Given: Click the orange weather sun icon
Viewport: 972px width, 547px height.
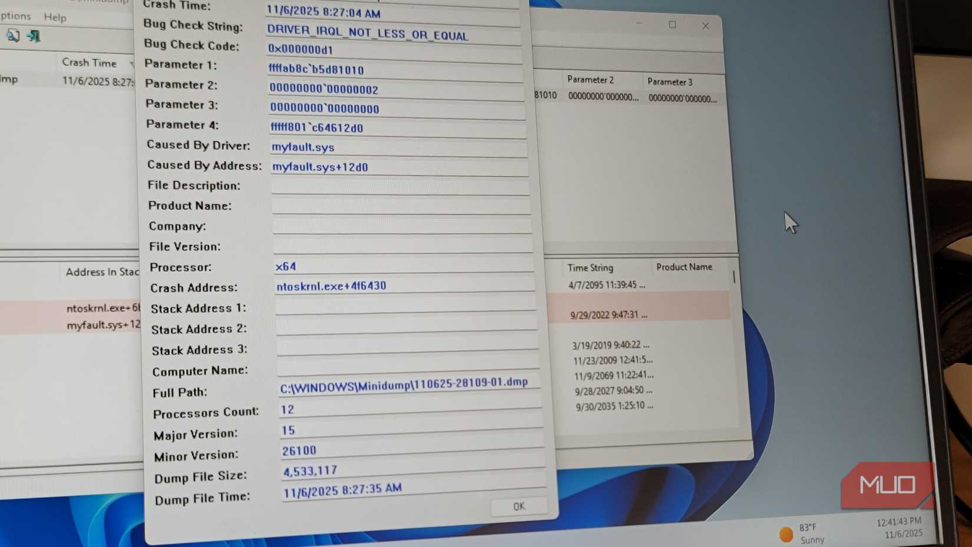Looking at the screenshot, I should pyautogui.click(x=785, y=534).
